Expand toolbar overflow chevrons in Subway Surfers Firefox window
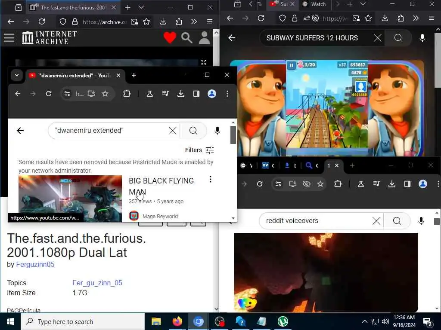Screen dimensions: 441x330 point(416,18)
